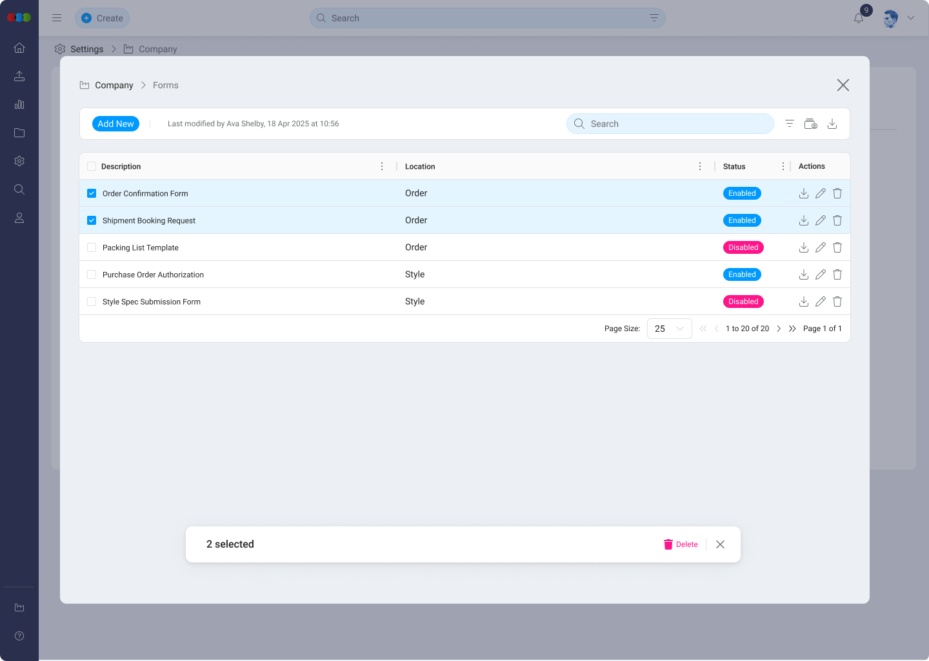The width and height of the screenshot is (929, 661).
Task: Navigate to Company in the modal breadcrumb
Action: tap(114, 84)
